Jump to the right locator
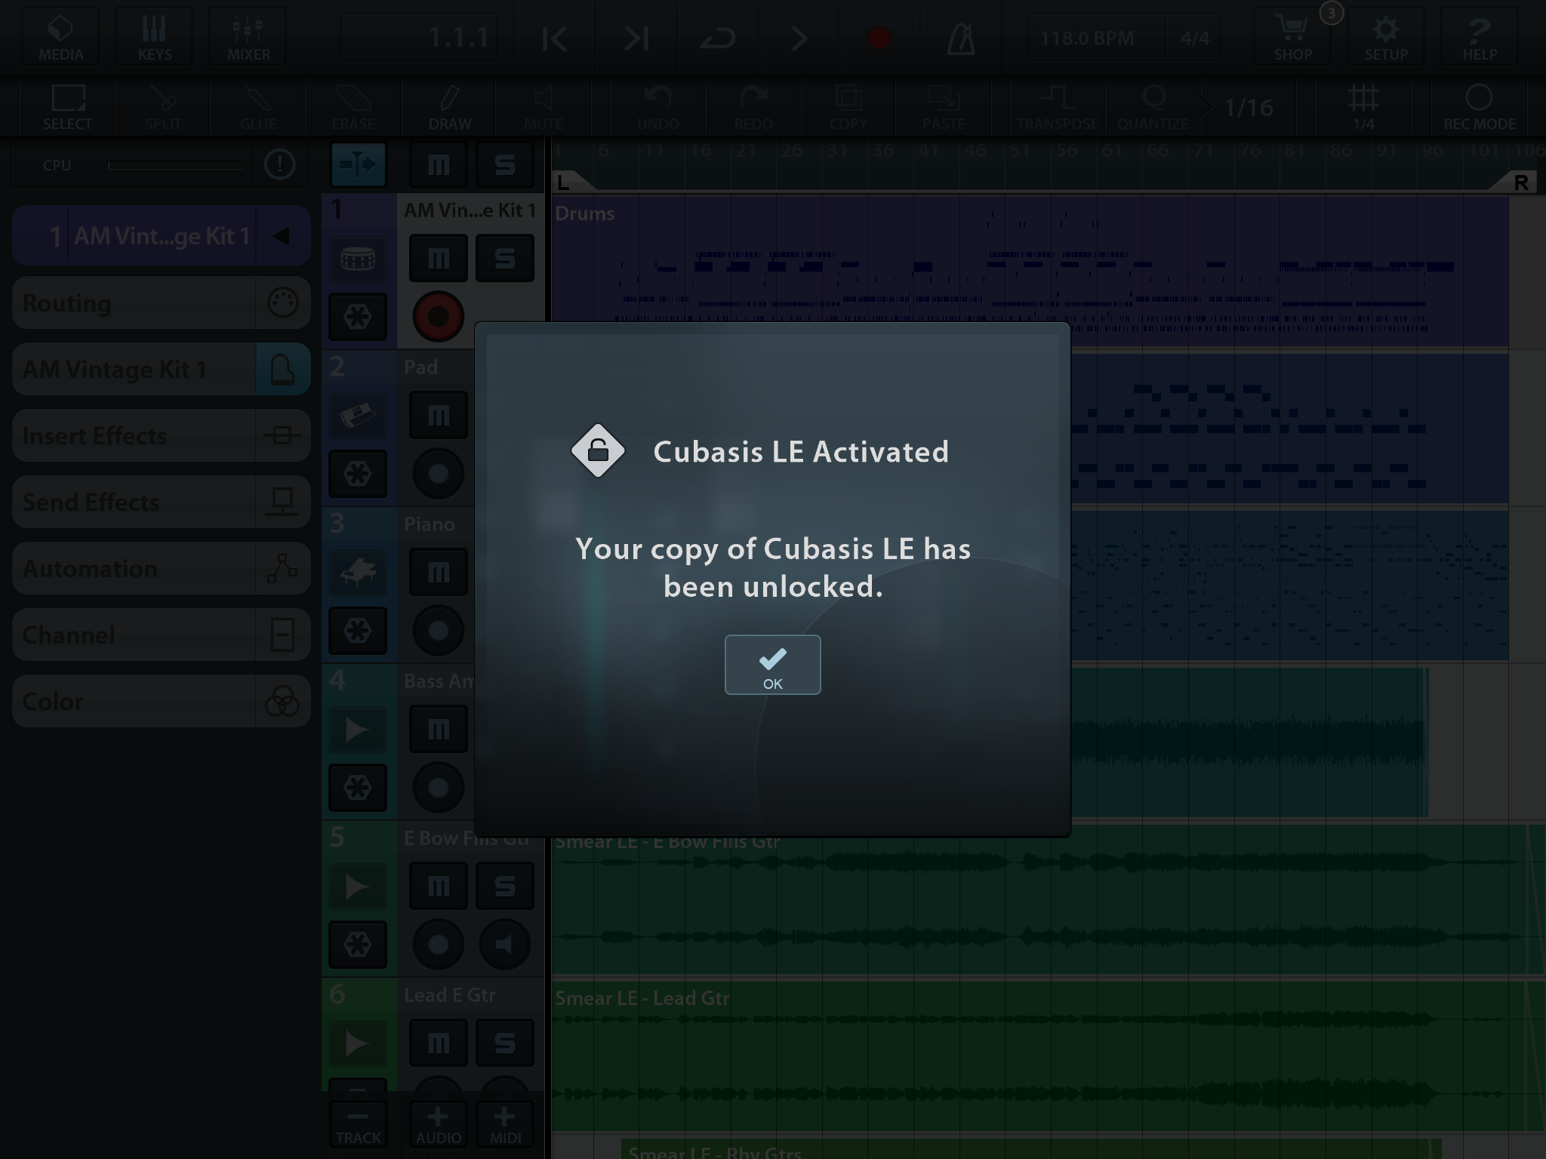This screenshot has width=1546, height=1159. point(636,38)
